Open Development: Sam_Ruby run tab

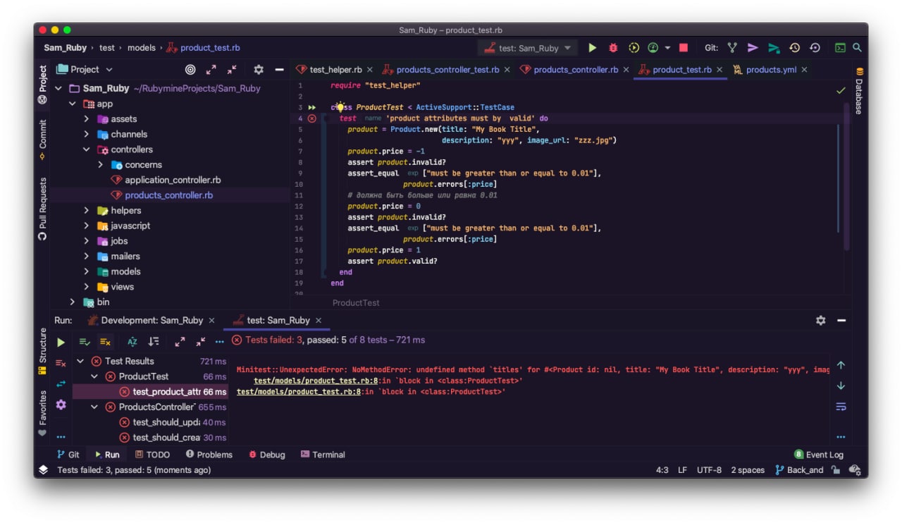pyautogui.click(x=151, y=320)
